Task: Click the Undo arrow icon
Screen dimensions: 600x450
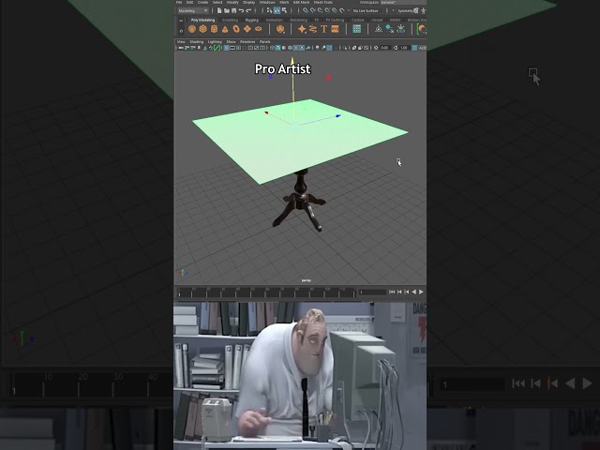Action: click(x=241, y=10)
